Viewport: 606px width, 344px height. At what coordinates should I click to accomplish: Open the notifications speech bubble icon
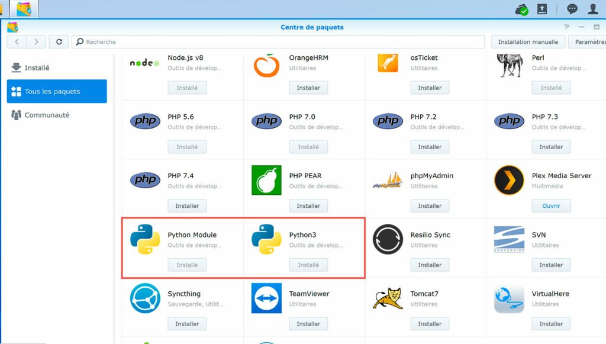coord(572,9)
